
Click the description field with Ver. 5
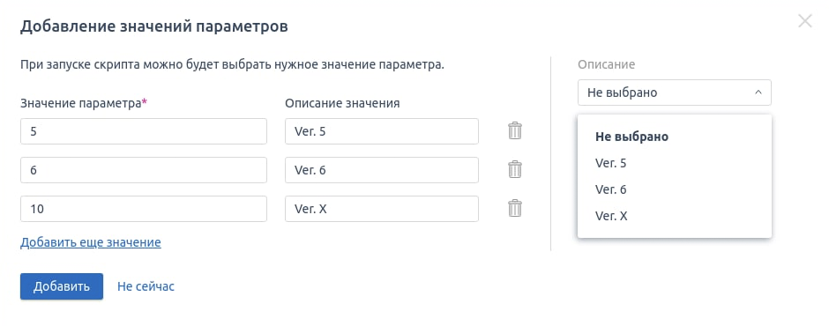[x=382, y=131]
